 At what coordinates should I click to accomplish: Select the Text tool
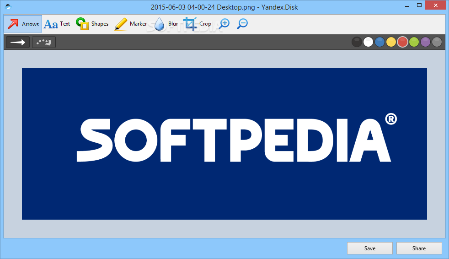click(x=57, y=24)
